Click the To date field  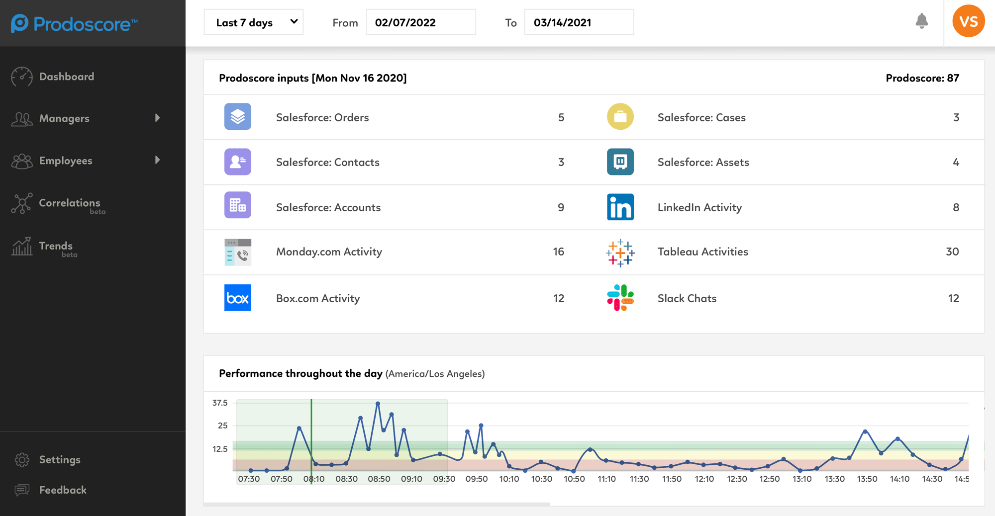[579, 22]
